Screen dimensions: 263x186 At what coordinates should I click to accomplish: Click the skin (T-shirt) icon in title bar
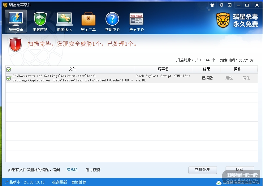click(213, 5)
